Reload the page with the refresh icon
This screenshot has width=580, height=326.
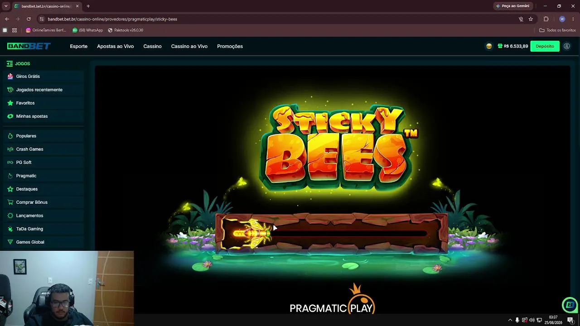(x=29, y=19)
